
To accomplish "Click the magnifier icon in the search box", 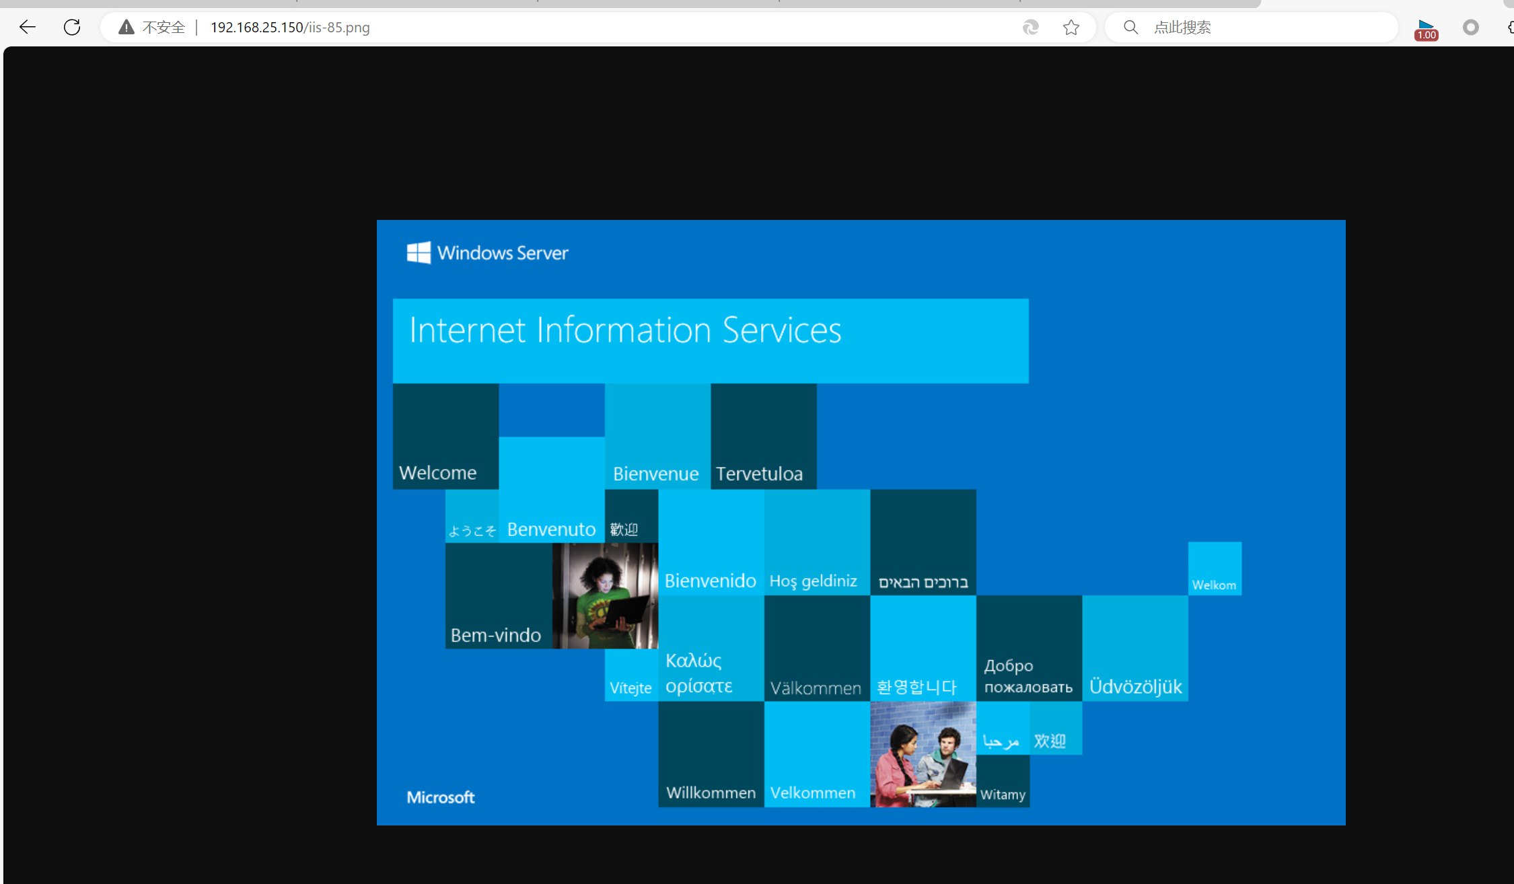I will (1130, 27).
